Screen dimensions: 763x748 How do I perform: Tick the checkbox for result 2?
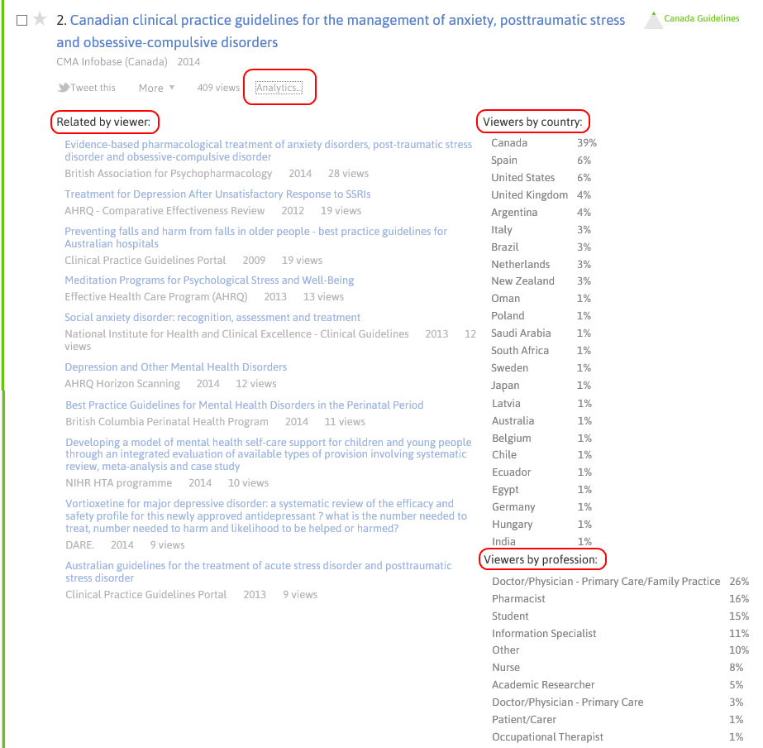(22, 20)
